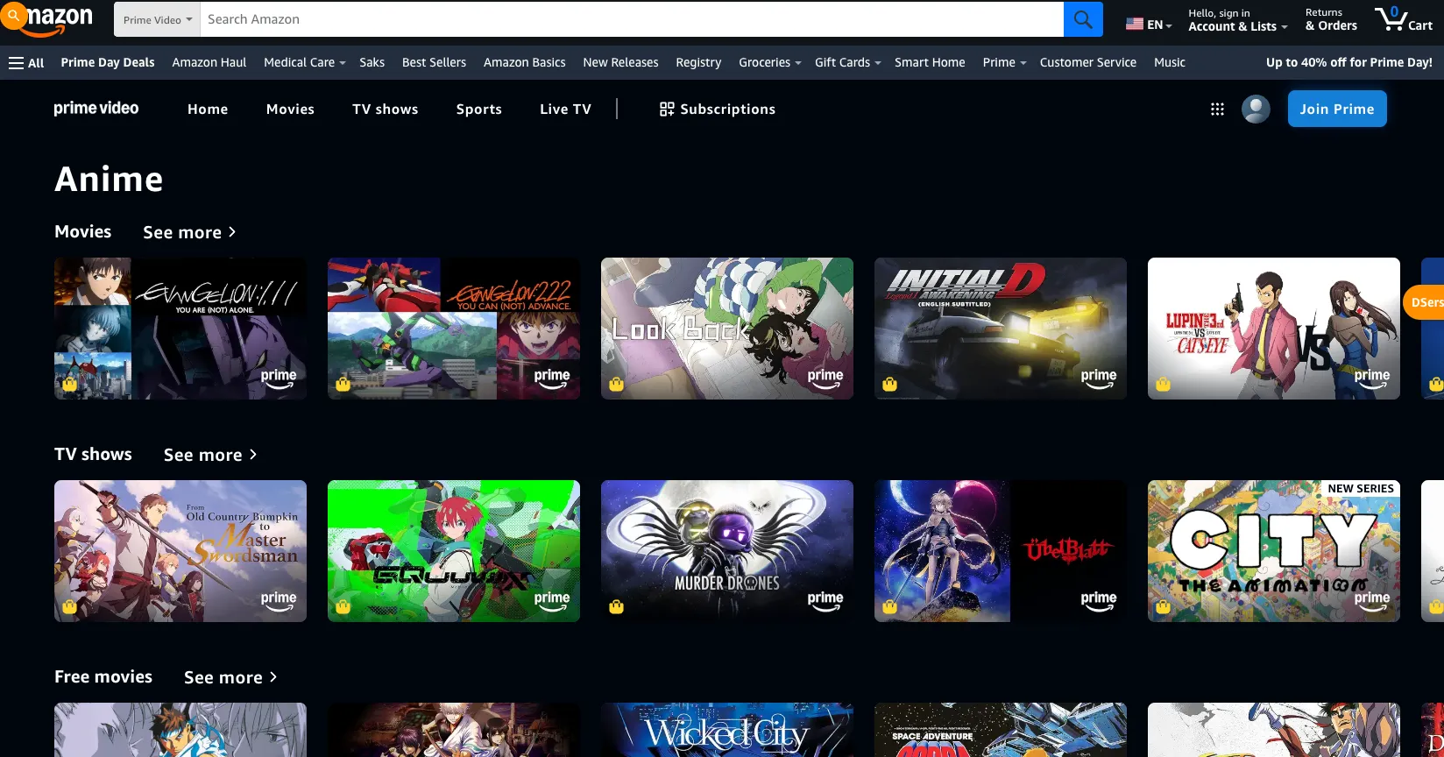1444x757 pixels.
Task: Open Customer Service link
Action: [1087, 62]
